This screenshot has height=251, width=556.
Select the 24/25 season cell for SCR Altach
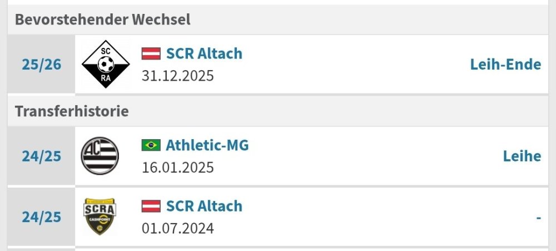pyautogui.click(x=42, y=217)
